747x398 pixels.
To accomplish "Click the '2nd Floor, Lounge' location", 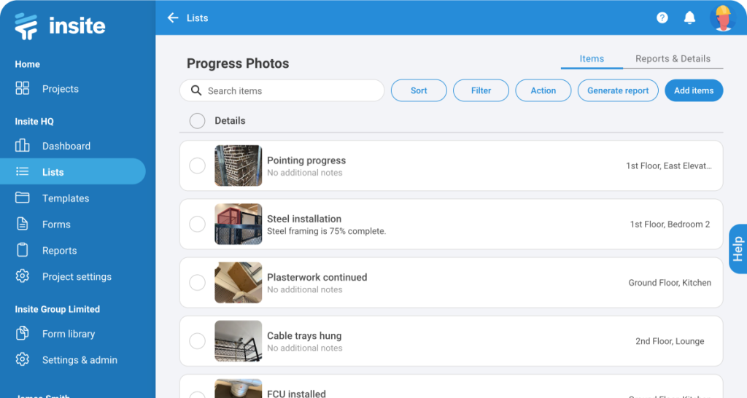I will tap(670, 341).
